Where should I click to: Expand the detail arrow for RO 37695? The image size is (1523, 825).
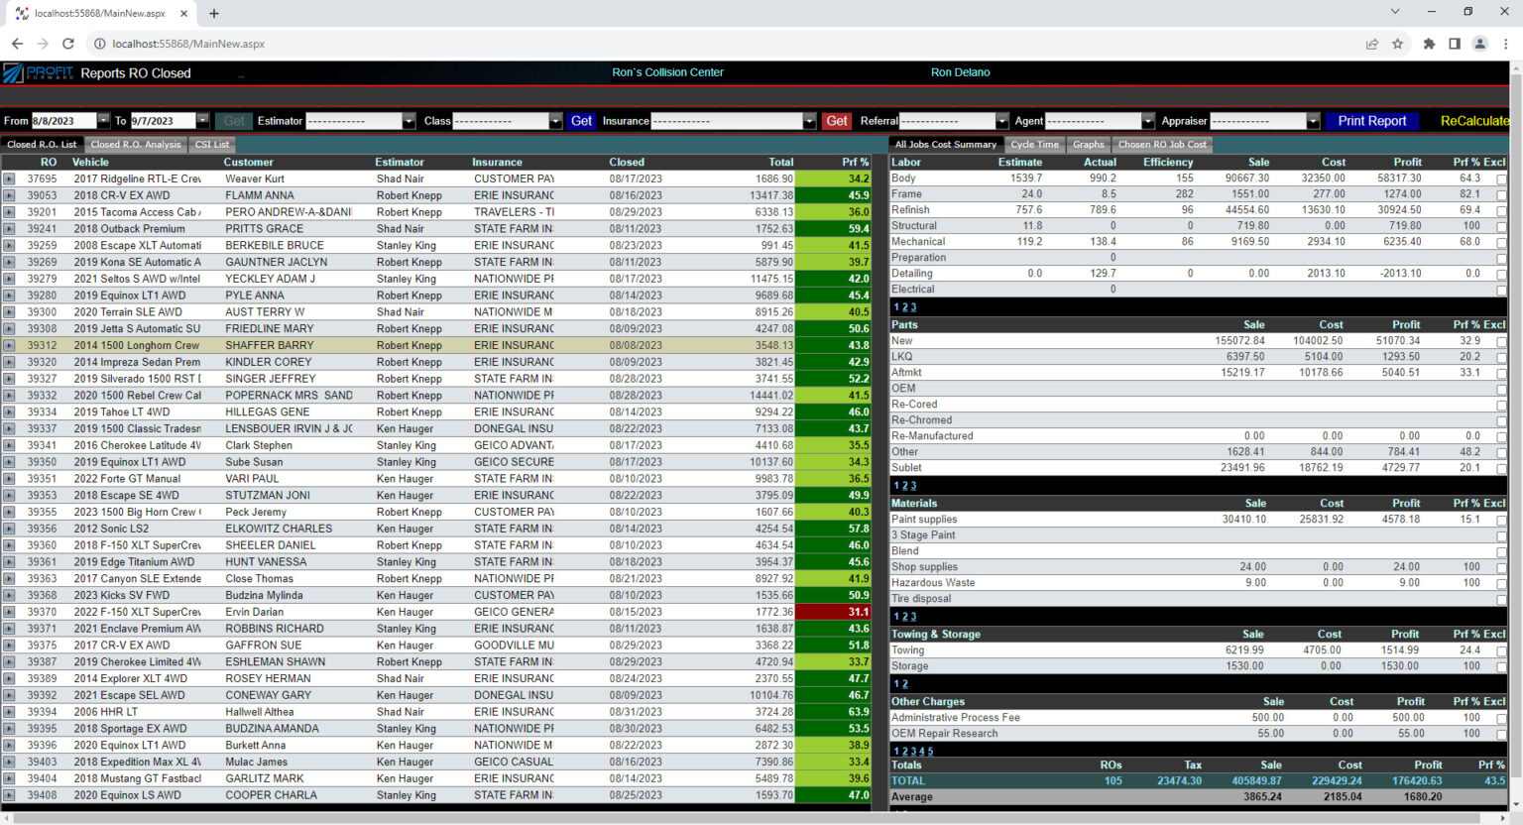point(9,178)
